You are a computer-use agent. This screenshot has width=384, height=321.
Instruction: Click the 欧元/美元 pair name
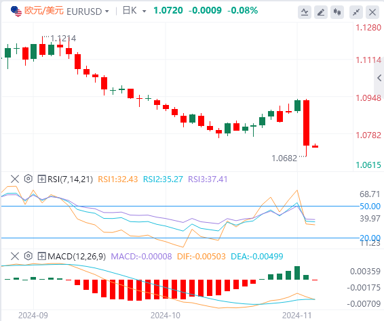click(x=44, y=11)
